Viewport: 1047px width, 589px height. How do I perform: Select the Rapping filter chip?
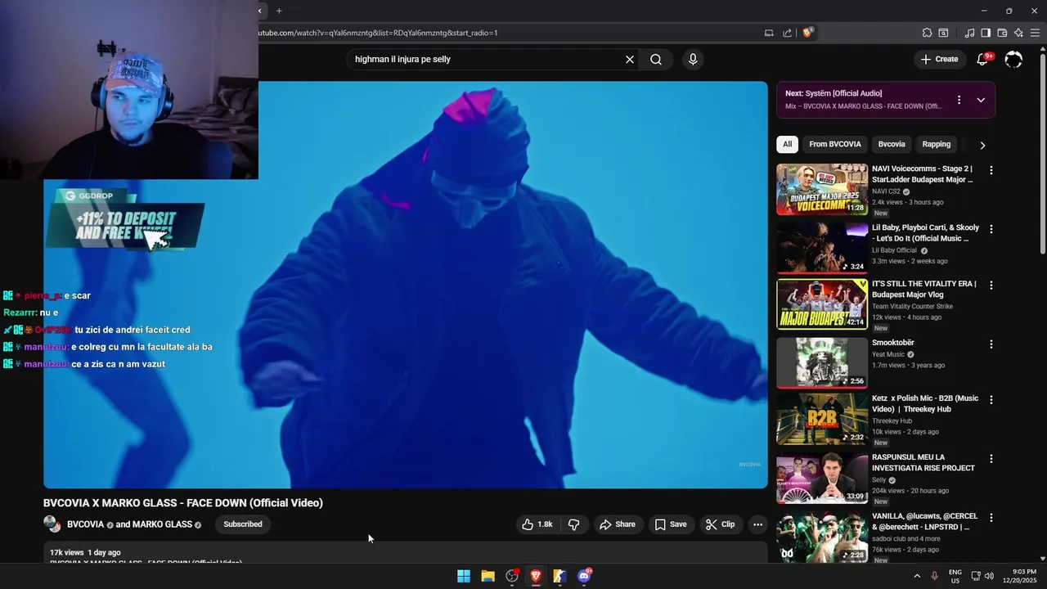[937, 144]
